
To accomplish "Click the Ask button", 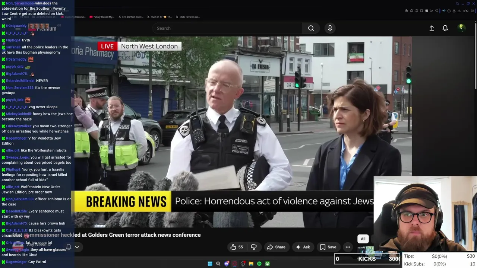I will [303, 247].
